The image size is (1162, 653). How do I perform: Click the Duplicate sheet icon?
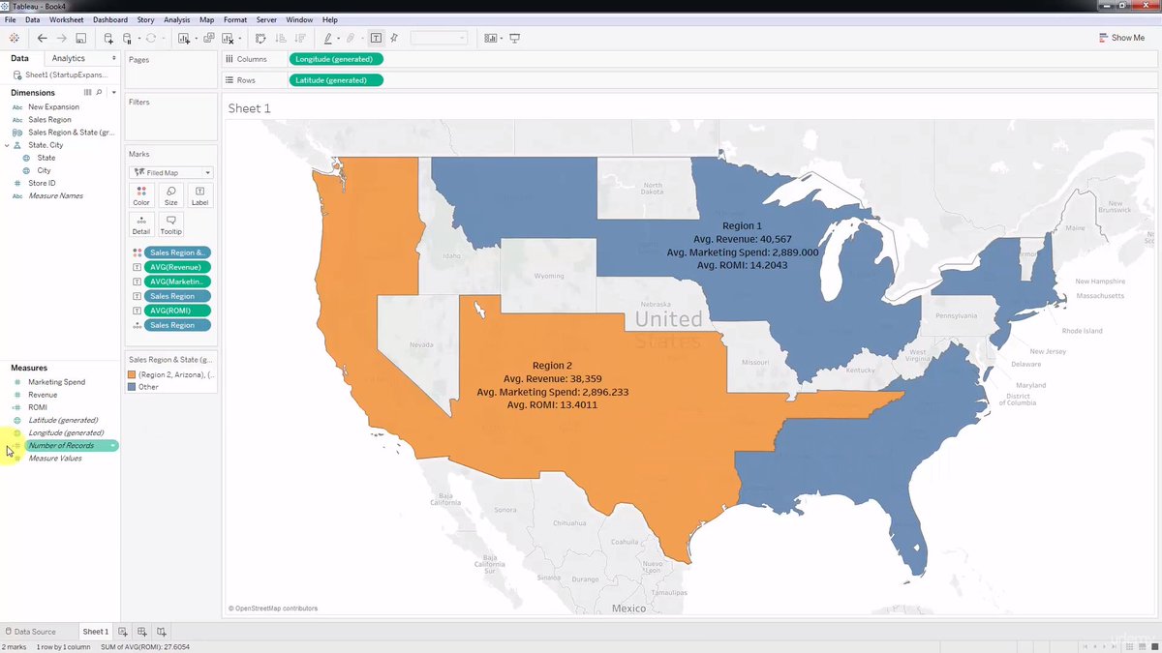click(208, 38)
